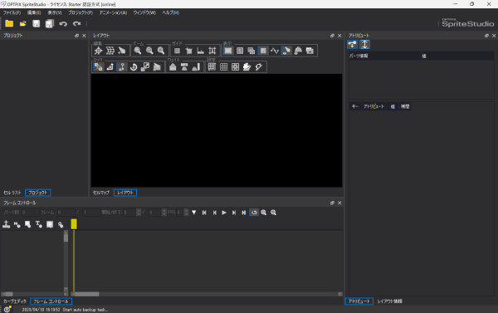This screenshot has height=313, width=498.
Task: Switch to the レイアウト情報 tab
Action: [390, 301]
